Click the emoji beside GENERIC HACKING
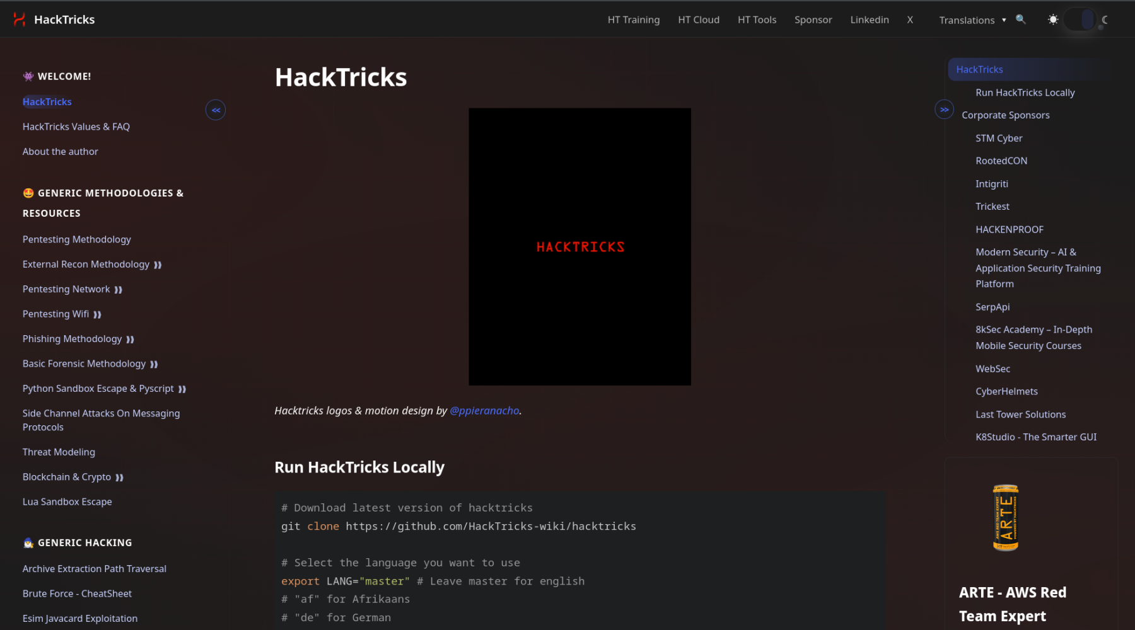Viewport: 1135px width, 630px height. pos(27,542)
